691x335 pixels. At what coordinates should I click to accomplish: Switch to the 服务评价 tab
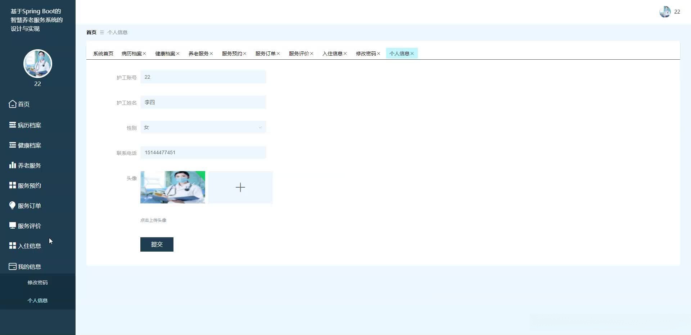[x=299, y=54]
